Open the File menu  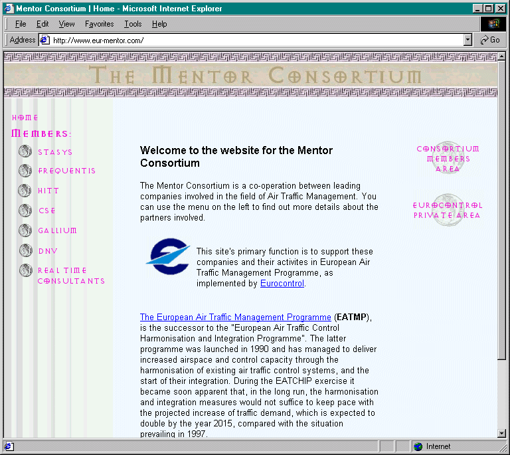pyautogui.click(x=21, y=24)
